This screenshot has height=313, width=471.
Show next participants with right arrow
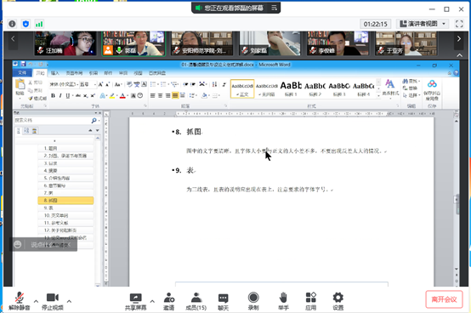(x=459, y=38)
